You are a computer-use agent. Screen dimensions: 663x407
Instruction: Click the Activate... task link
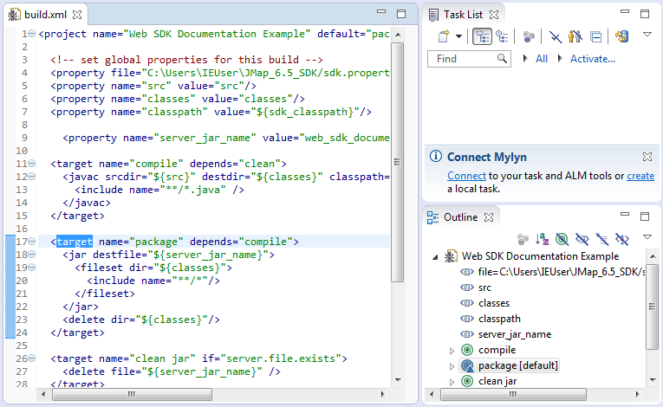(x=592, y=59)
